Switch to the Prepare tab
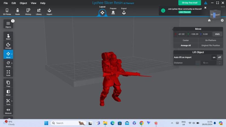This screenshot has width=226, height=127. pyautogui.click(x=113, y=12)
